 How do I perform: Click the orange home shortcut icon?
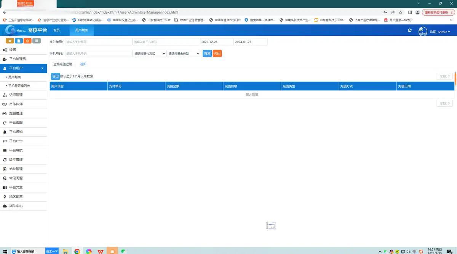click(10, 41)
